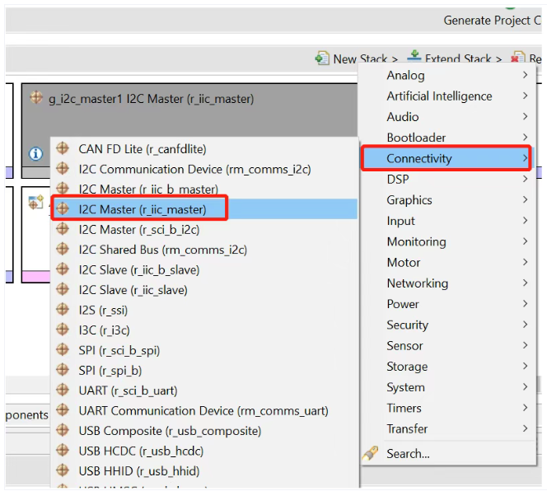The width and height of the screenshot is (547, 491).
Task: Select I2C Communication Device (rm_comms_i2c) entry
Action: pos(204,169)
